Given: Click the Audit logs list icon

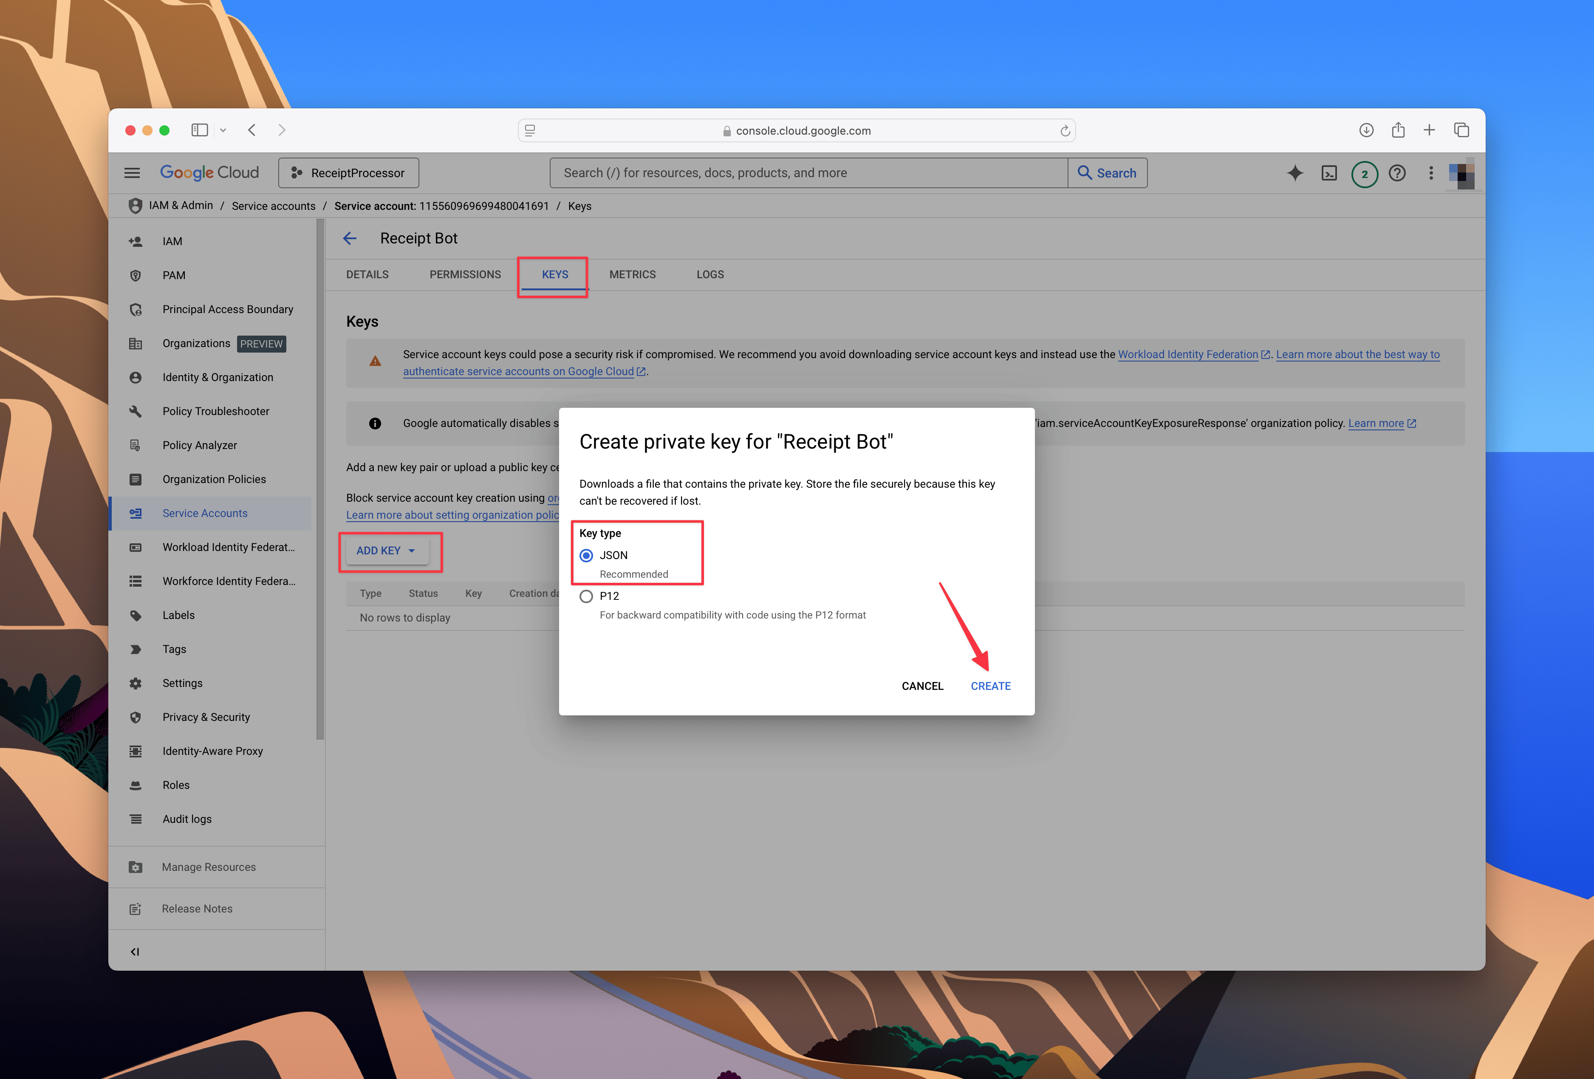Looking at the screenshot, I should [x=135, y=819].
